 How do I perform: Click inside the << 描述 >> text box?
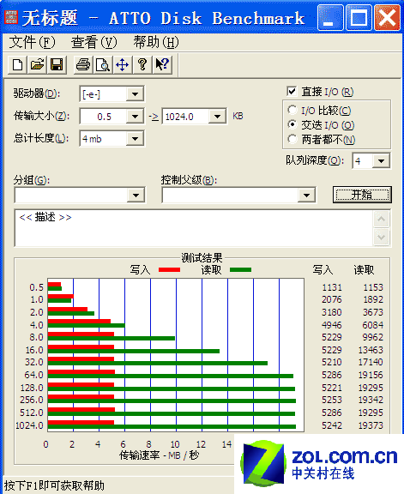[x=194, y=228]
